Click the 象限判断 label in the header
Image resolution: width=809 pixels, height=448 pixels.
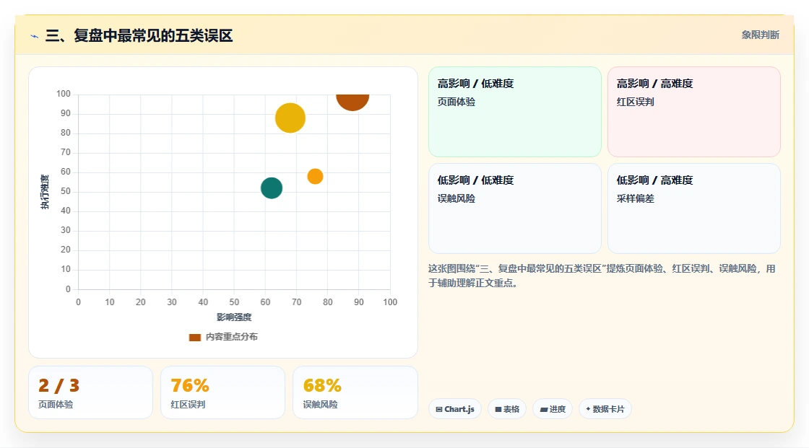coord(760,35)
